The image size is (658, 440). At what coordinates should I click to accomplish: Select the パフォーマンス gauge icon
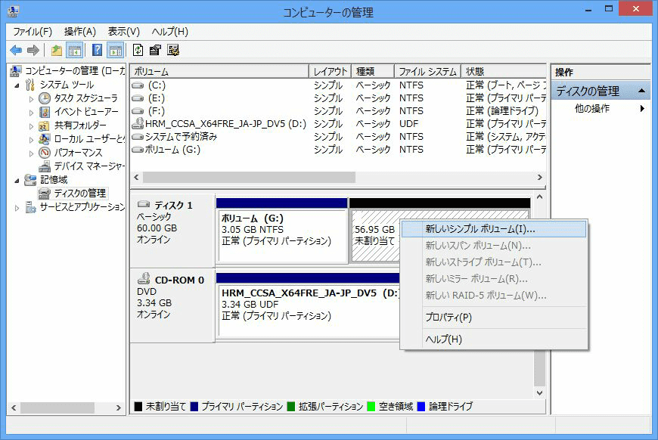pos(42,152)
